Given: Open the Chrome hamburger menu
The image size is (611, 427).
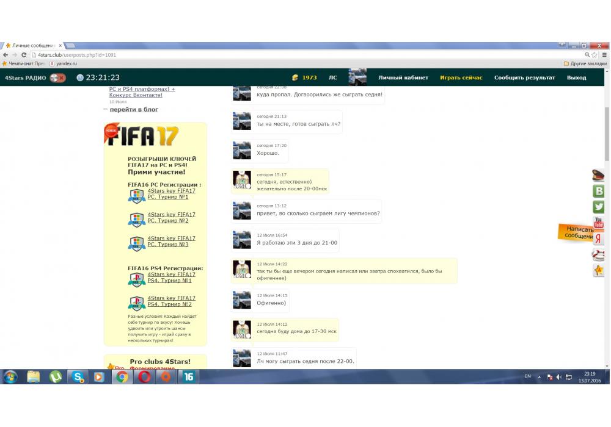Looking at the screenshot, I should pyautogui.click(x=604, y=55).
